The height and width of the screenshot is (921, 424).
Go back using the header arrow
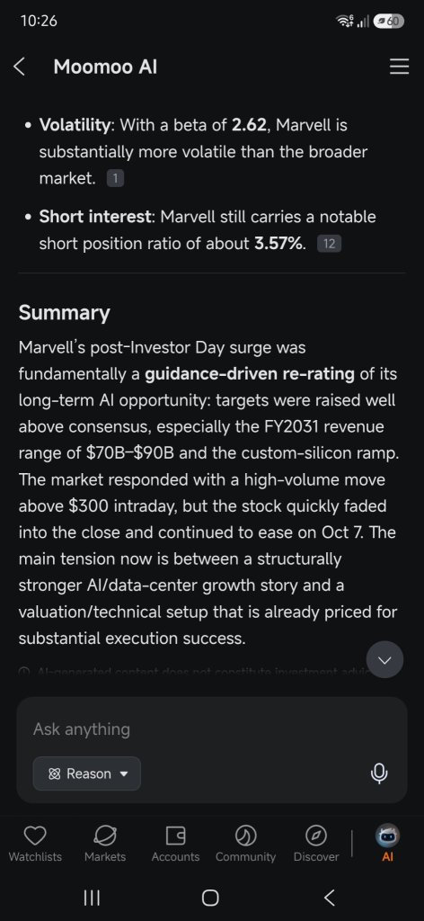pyautogui.click(x=20, y=67)
